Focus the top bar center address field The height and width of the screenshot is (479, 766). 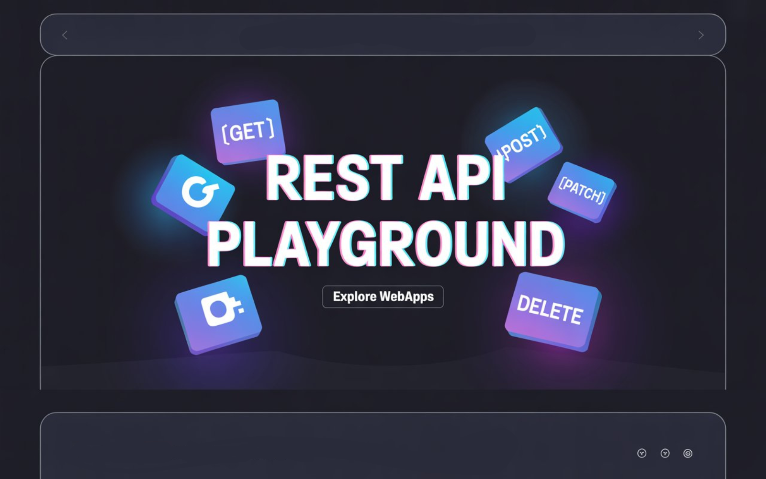pyautogui.click(x=387, y=36)
